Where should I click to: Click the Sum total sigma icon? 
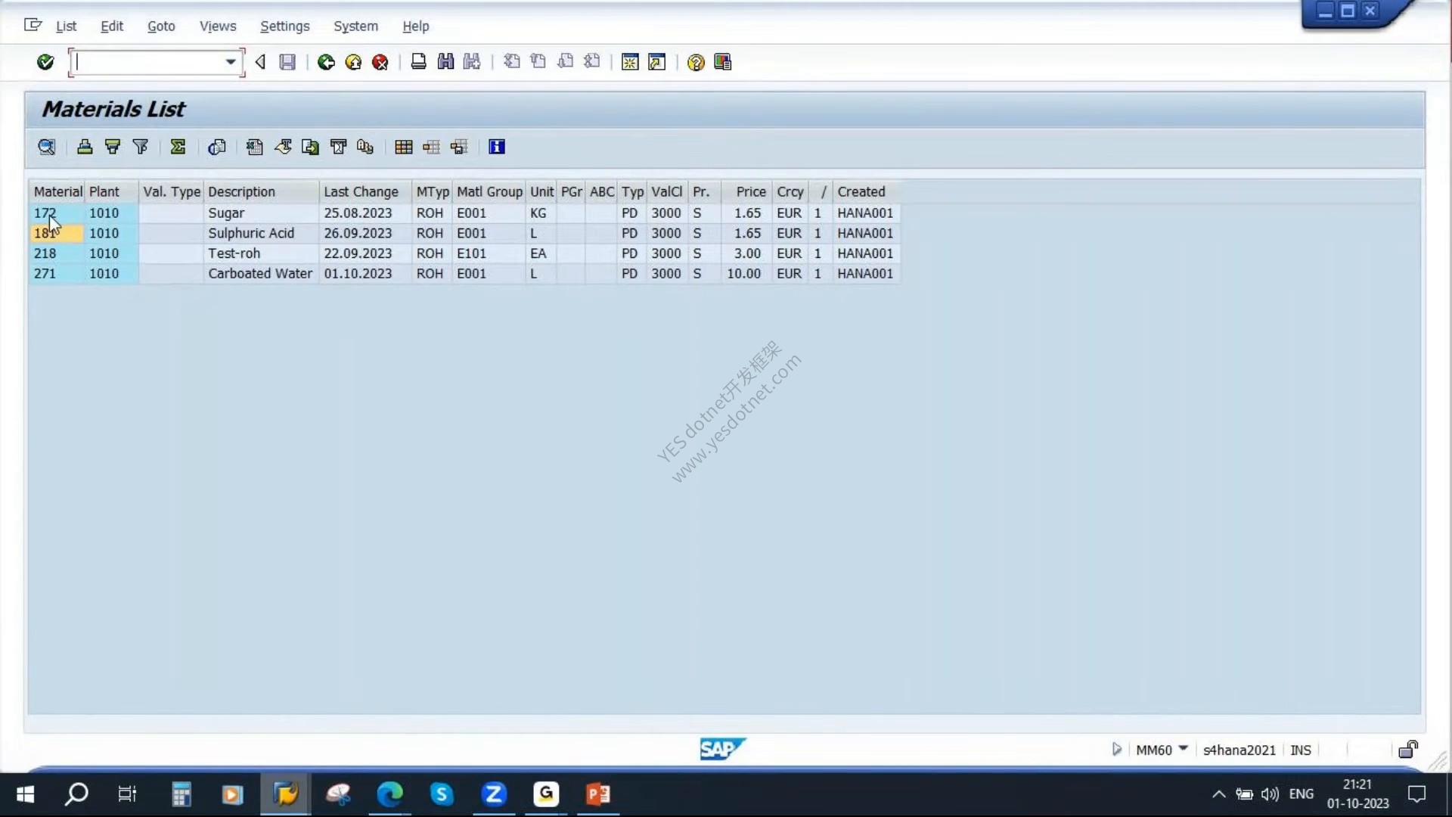[178, 147]
